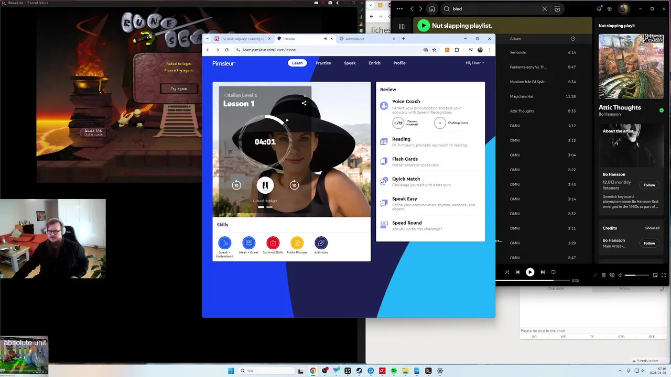671x377 pixels.
Task: Open Practice section in Pimsleur
Action: 323,63
